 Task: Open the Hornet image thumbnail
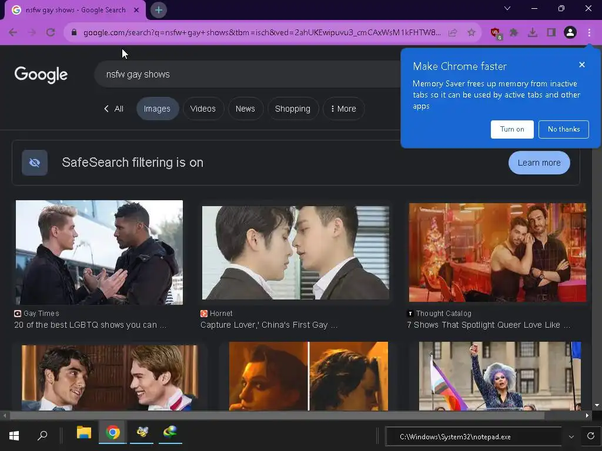coord(296,253)
